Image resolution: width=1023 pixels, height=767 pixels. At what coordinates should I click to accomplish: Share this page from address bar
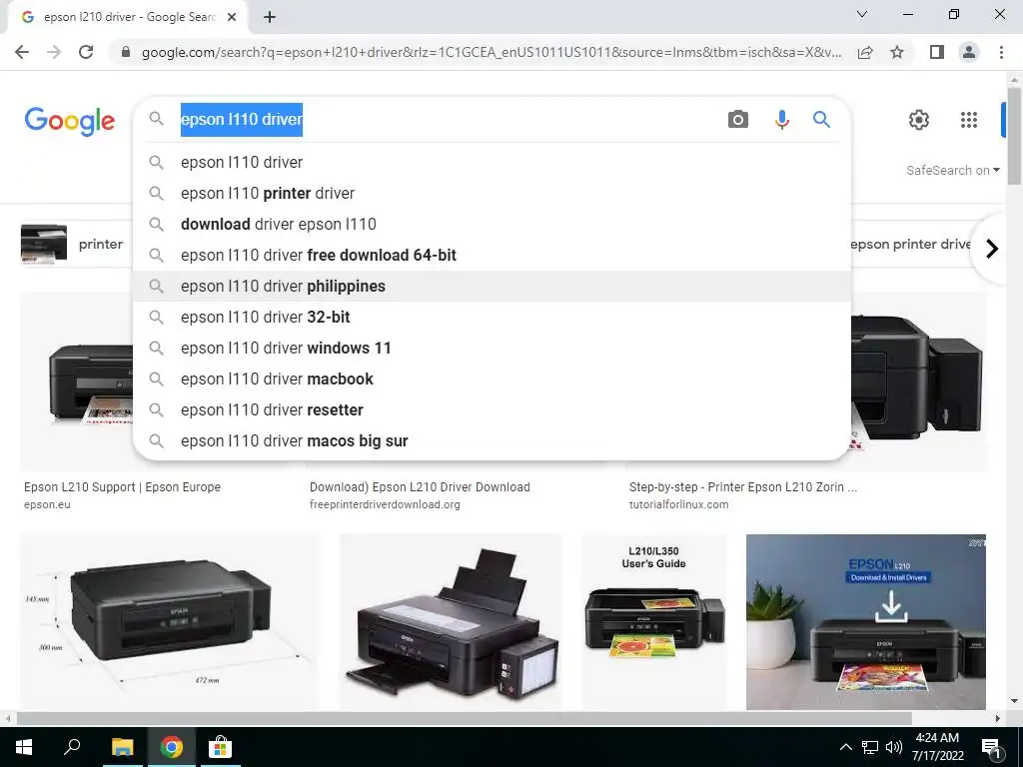coord(865,52)
